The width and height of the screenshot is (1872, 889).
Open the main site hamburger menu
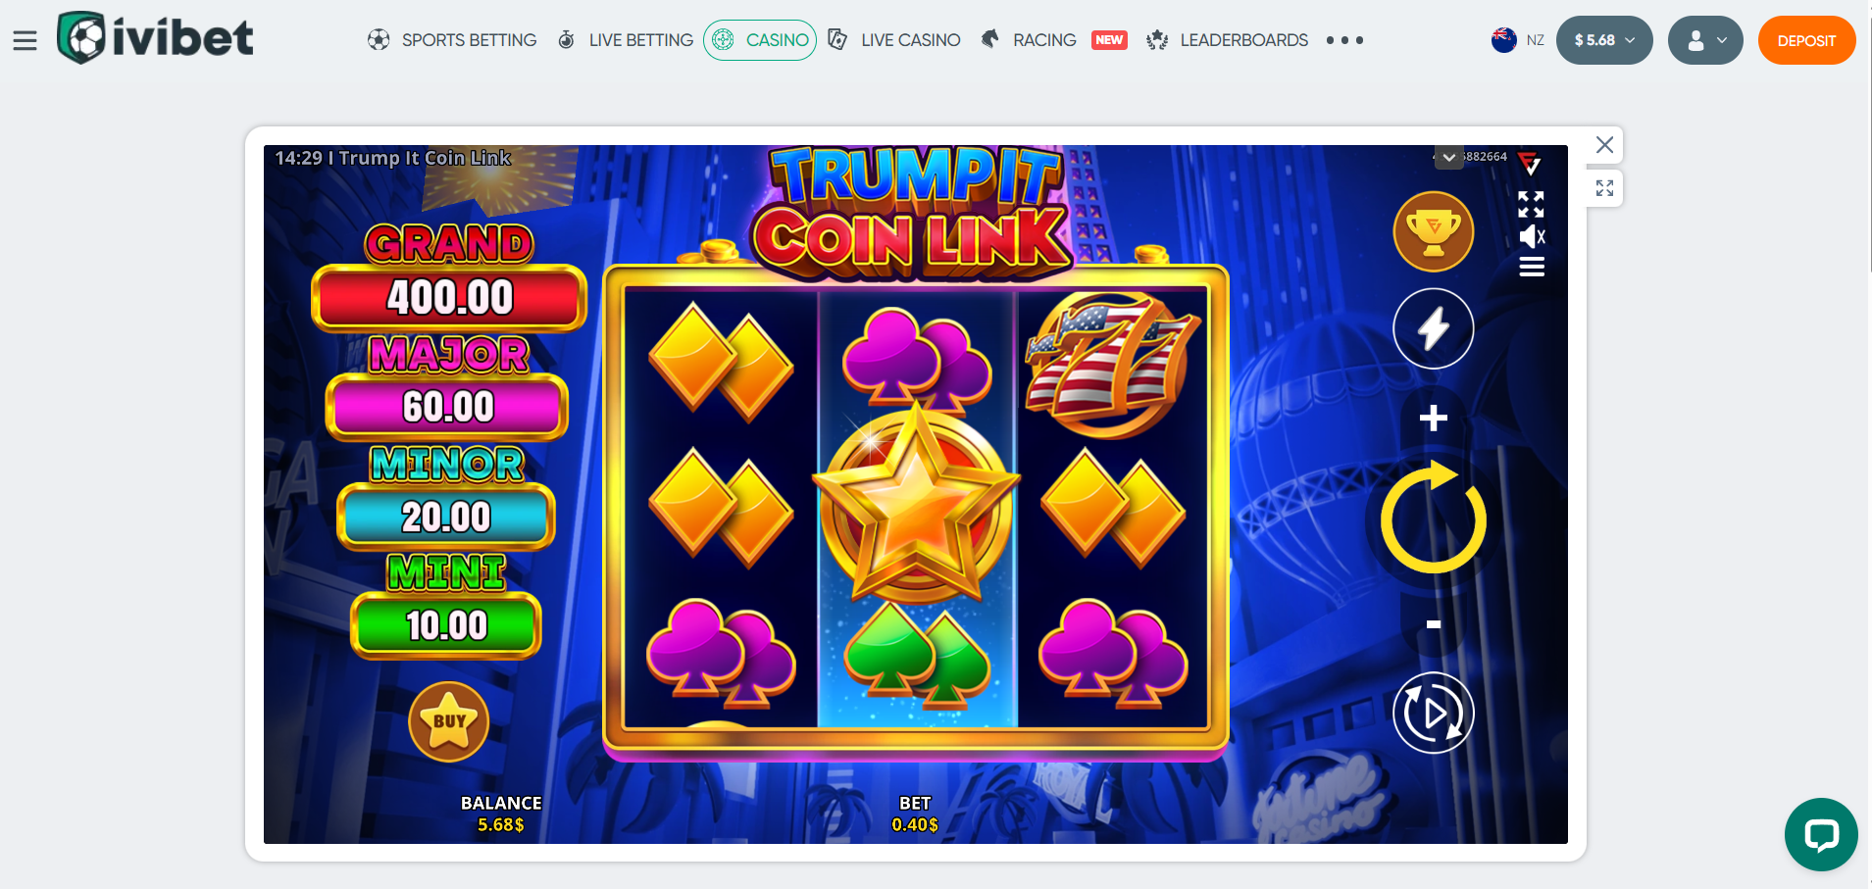pyautogui.click(x=25, y=40)
